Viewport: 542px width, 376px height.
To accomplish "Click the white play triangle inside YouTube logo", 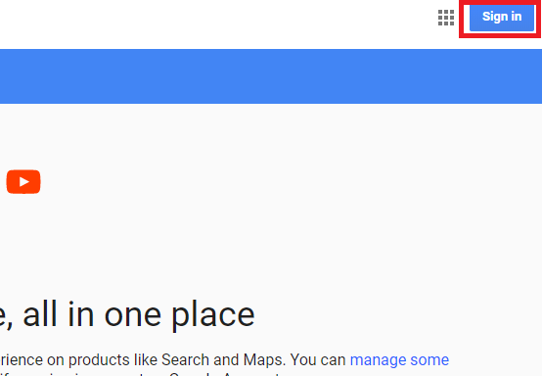I will pyautogui.click(x=23, y=181).
